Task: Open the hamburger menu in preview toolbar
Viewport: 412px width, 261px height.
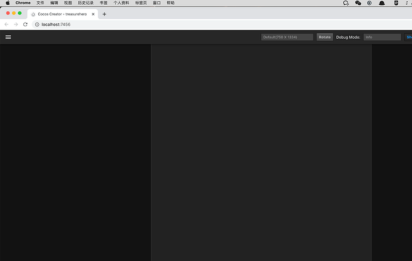Action: click(x=8, y=37)
